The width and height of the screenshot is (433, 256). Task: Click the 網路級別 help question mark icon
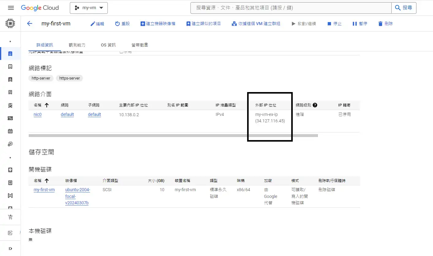click(315, 105)
